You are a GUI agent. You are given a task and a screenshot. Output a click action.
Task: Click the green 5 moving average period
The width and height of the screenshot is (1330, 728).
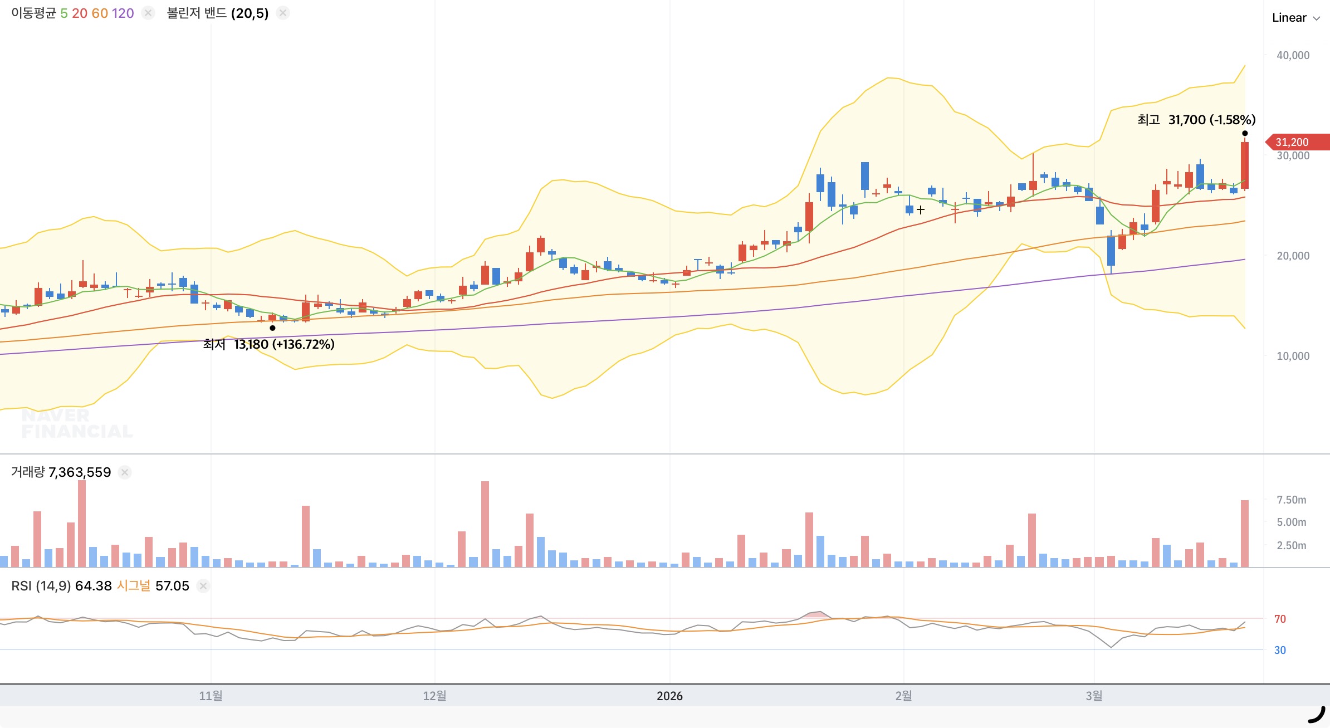pyautogui.click(x=64, y=13)
